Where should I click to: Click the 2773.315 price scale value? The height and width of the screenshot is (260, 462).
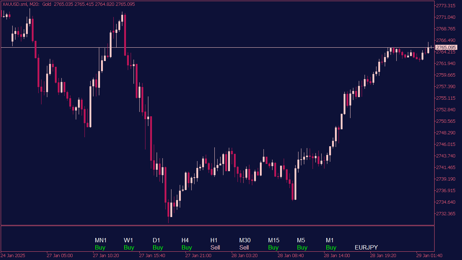pos(446,5)
